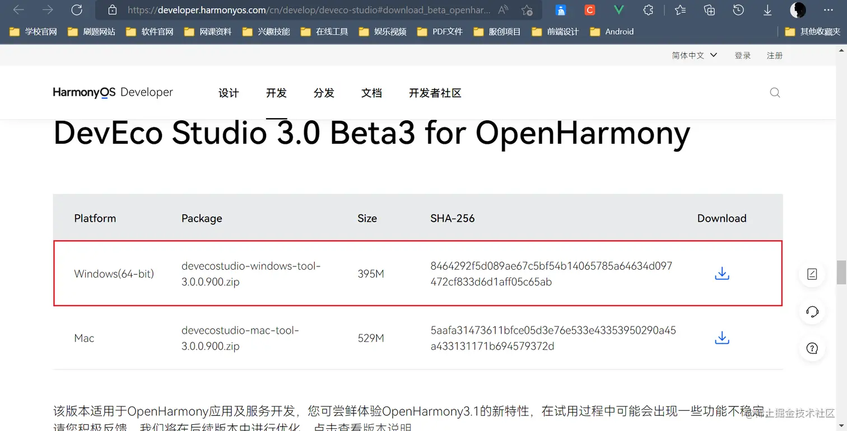Open the collections icon
This screenshot has height=431, width=847.
[709, 10]
